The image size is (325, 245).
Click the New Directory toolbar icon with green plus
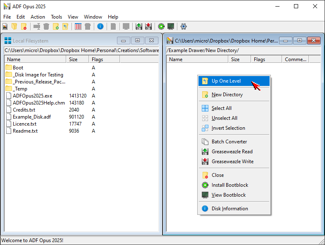tap(56, 26)
